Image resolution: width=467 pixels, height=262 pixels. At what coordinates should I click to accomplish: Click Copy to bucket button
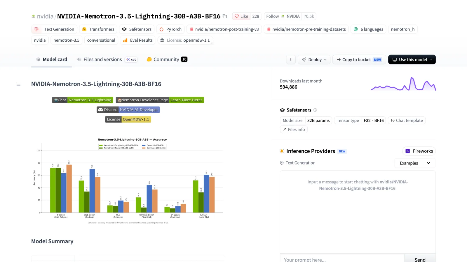click(359, 59)
